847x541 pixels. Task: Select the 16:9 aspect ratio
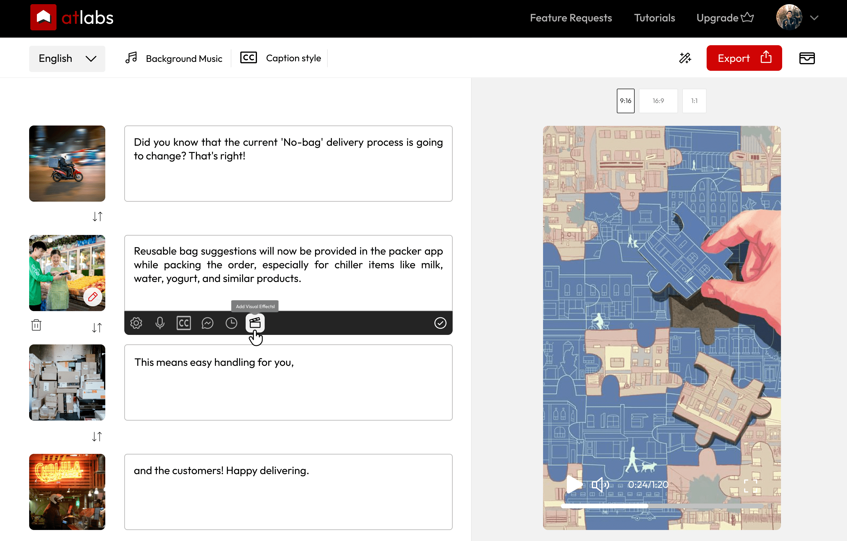point(658,101)
